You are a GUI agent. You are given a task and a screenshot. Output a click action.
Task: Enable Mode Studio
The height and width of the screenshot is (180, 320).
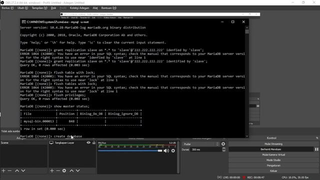pos(273,160)
